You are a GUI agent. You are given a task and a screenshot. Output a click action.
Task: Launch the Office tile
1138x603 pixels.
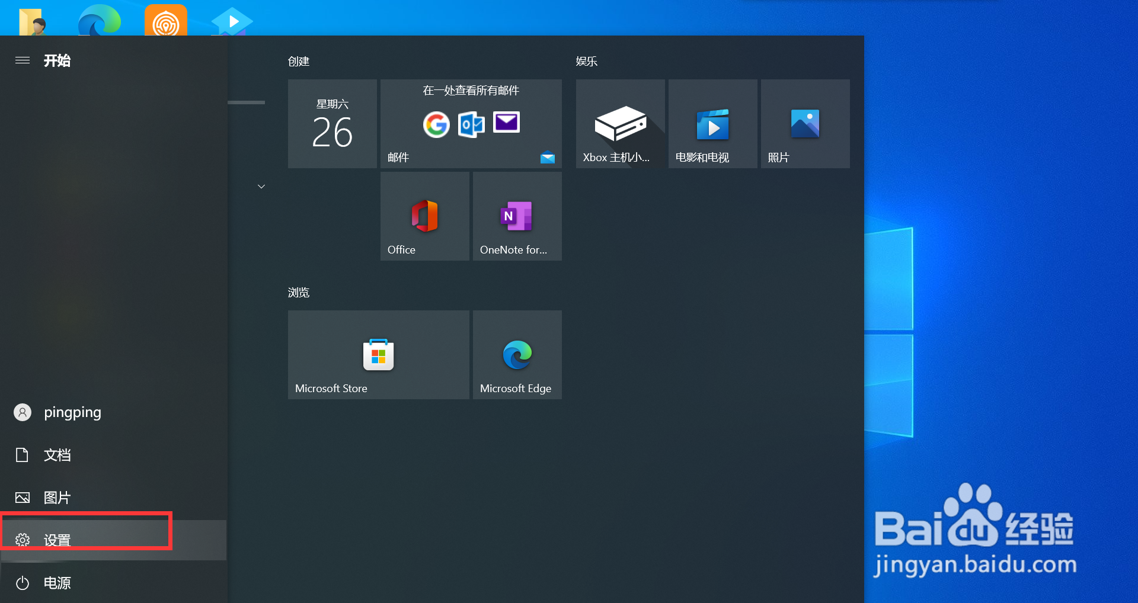coord(425,216)
